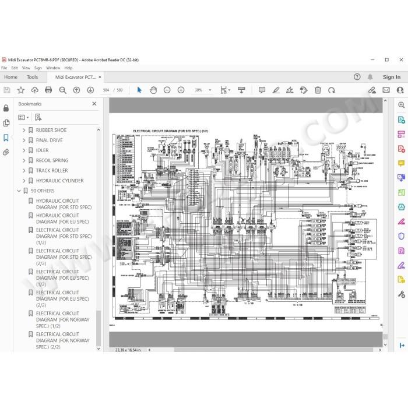Open HYDRAULIC CIRCUIT DIAGRAM (FOR EU SPEC) bookmark
408x408 pixels.
[x=62, y=219]
